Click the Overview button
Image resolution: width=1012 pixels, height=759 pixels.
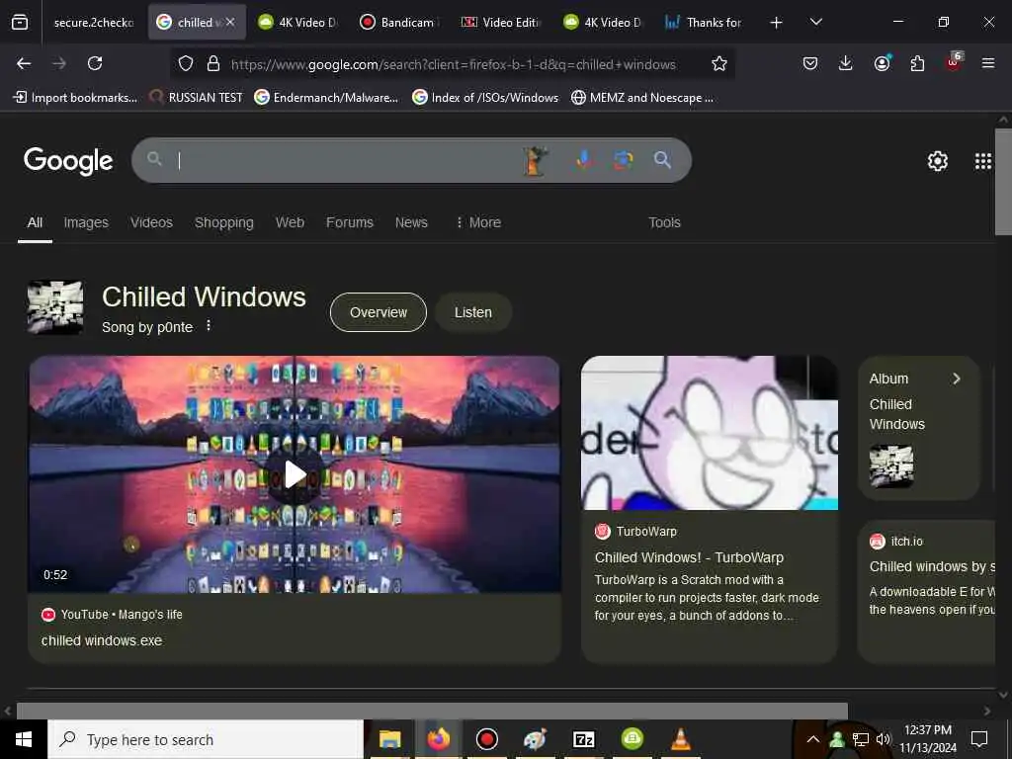click(x=379, y=312)
